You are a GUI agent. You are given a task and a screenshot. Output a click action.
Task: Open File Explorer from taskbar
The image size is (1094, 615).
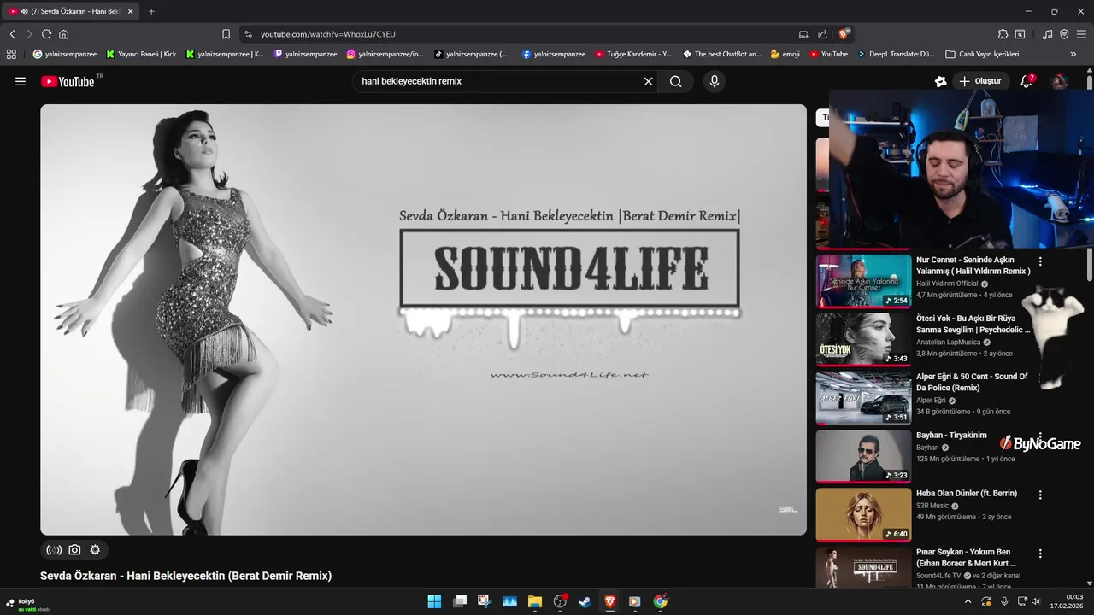[535, 601]
